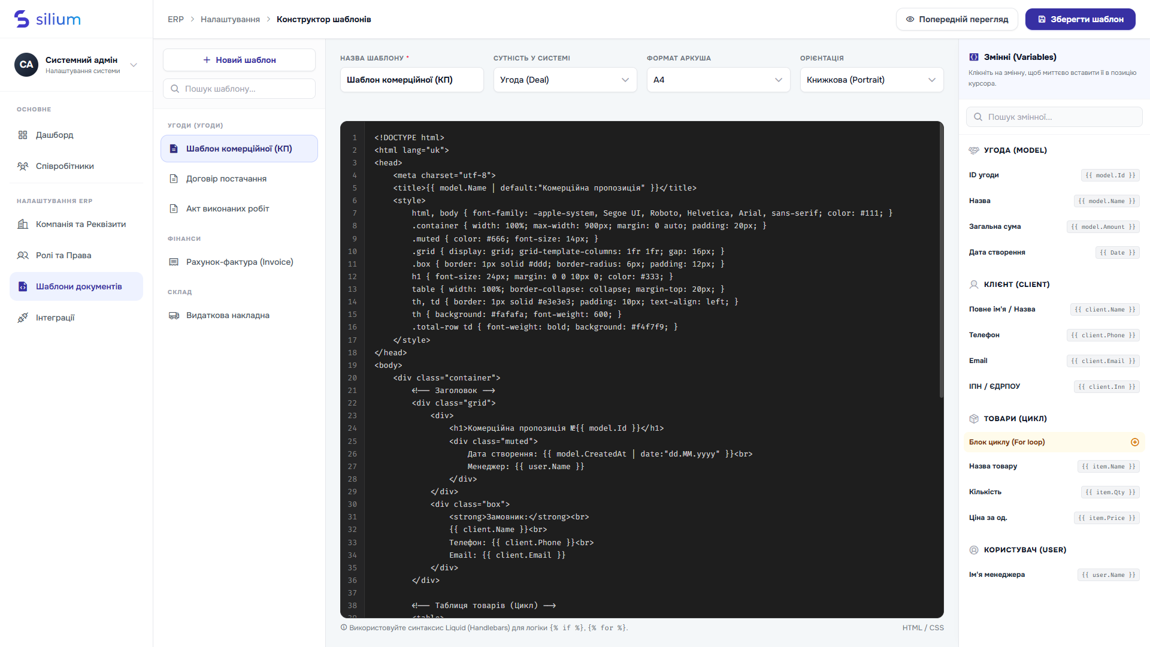Click the КЛІЄНТ (CLIENT) person icon
The width and height of the screenshot is (1150, 647).
(x=974, y=285)
